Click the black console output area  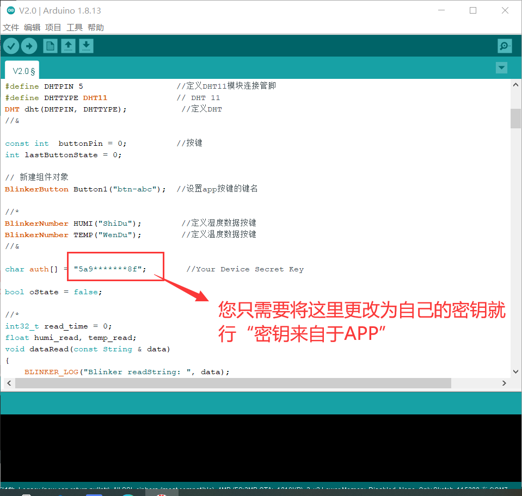pos(261,448)
